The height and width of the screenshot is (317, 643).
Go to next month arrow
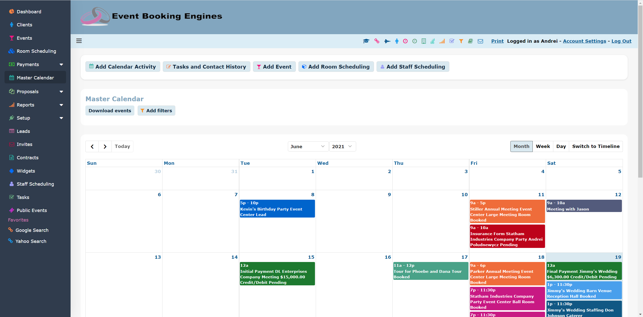[x=105, y=146]
